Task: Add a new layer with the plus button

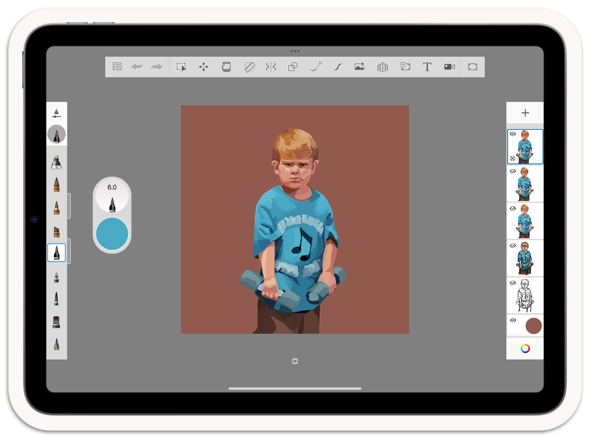Action: point(525,113)
